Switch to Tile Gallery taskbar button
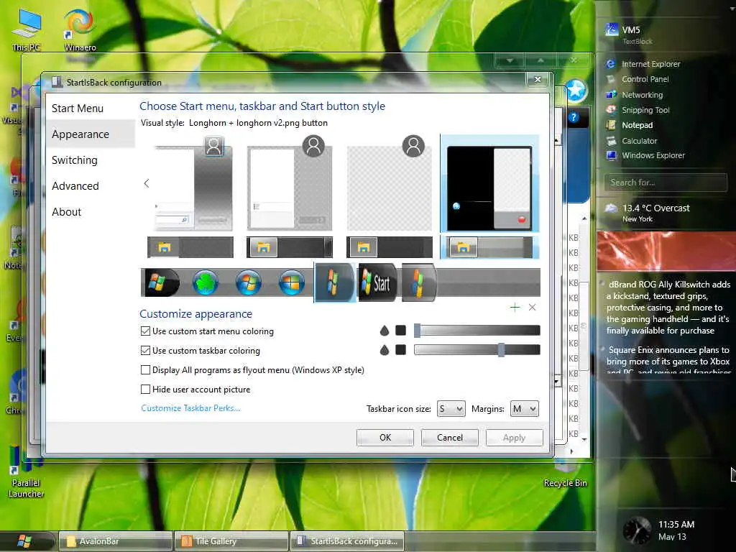This screenshot has height=552, width=736. coord(231,541)
